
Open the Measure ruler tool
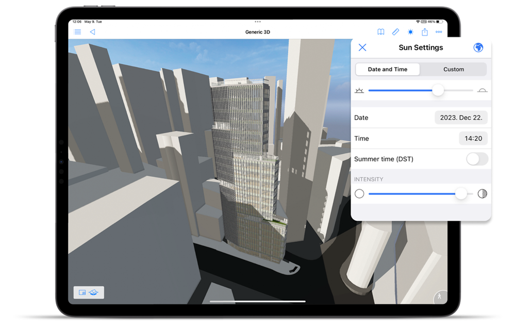[x=395, y=32]
